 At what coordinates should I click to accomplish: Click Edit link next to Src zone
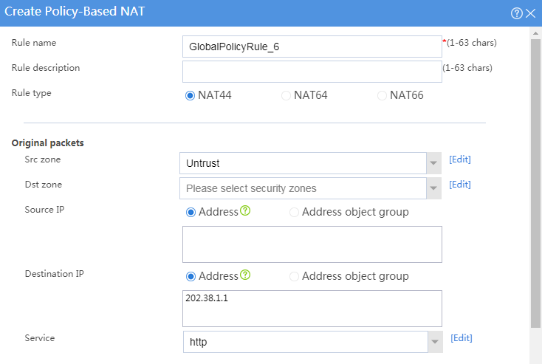click(460, 159)
